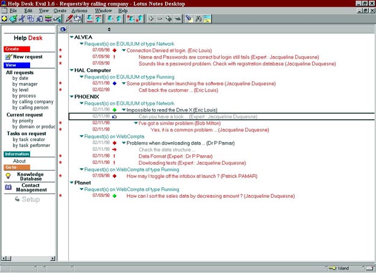This screenshot has width=376, height=273.
Task: Click the Collapse All toolbar icon
Action: pyautogui.click(x=177, y=19)
